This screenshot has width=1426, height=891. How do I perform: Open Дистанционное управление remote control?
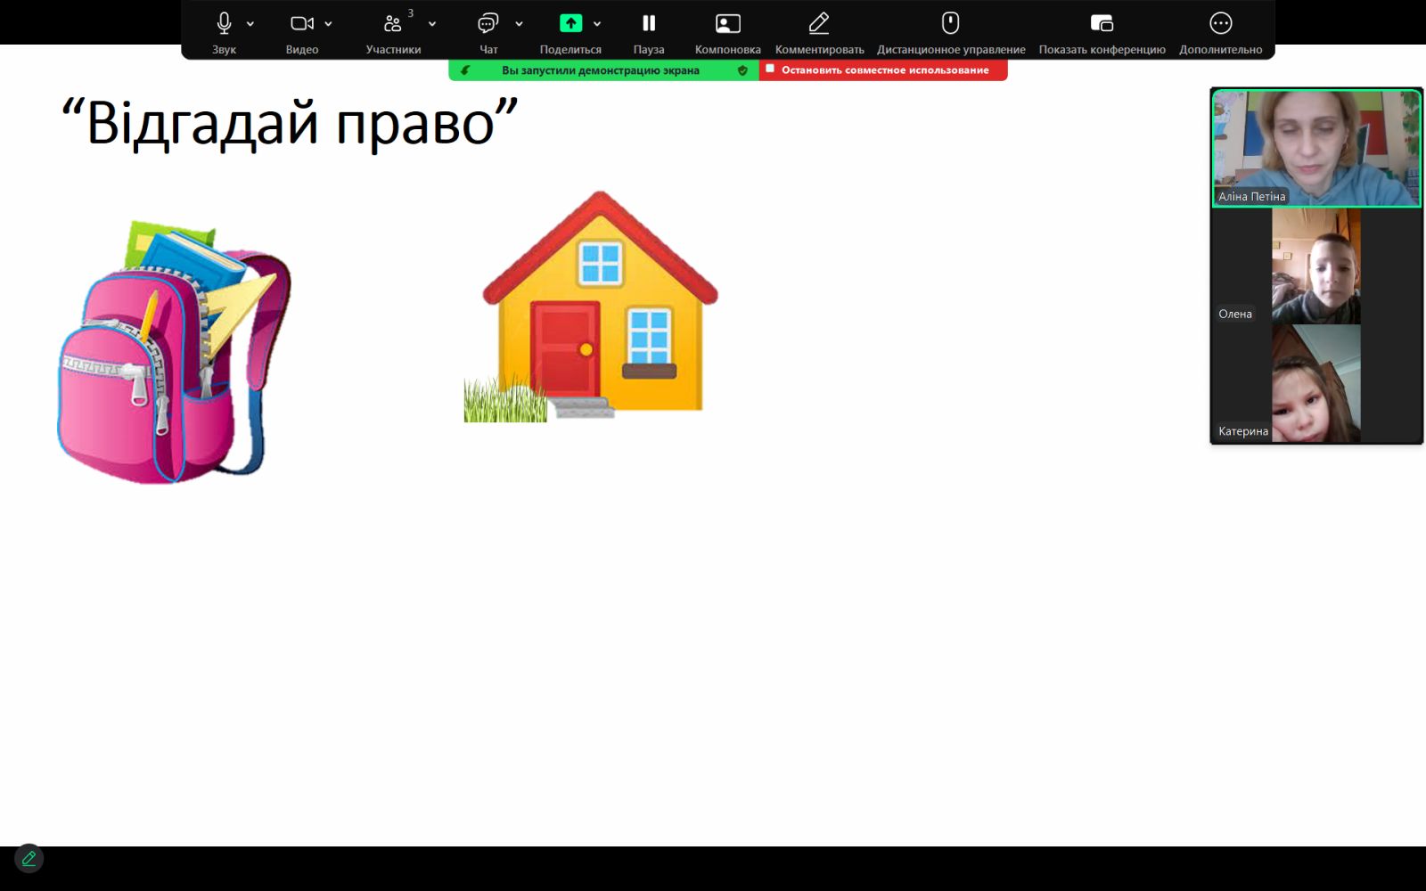coord(950,24)
